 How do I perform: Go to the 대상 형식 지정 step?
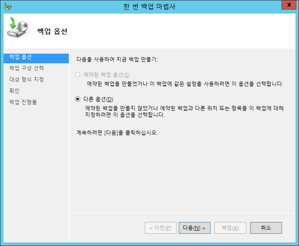click(x=27, y=79)
